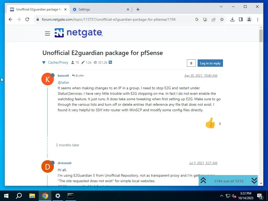Close the E2guardian forum tab
Image resolution: width=268 pixels, height=201 pixels.
coord(65,9)
